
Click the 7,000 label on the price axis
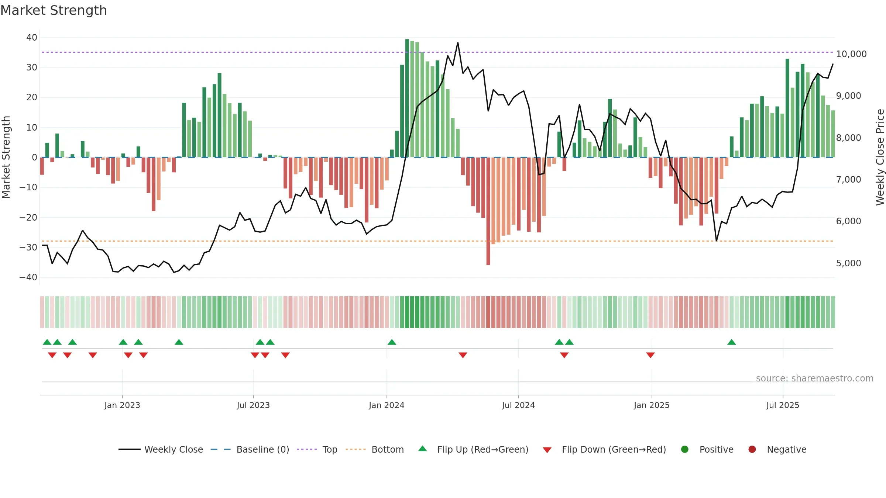click(x=848, y=180)
